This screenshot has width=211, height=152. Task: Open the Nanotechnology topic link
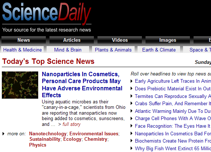pyautogui.click(x=48, y=133)
